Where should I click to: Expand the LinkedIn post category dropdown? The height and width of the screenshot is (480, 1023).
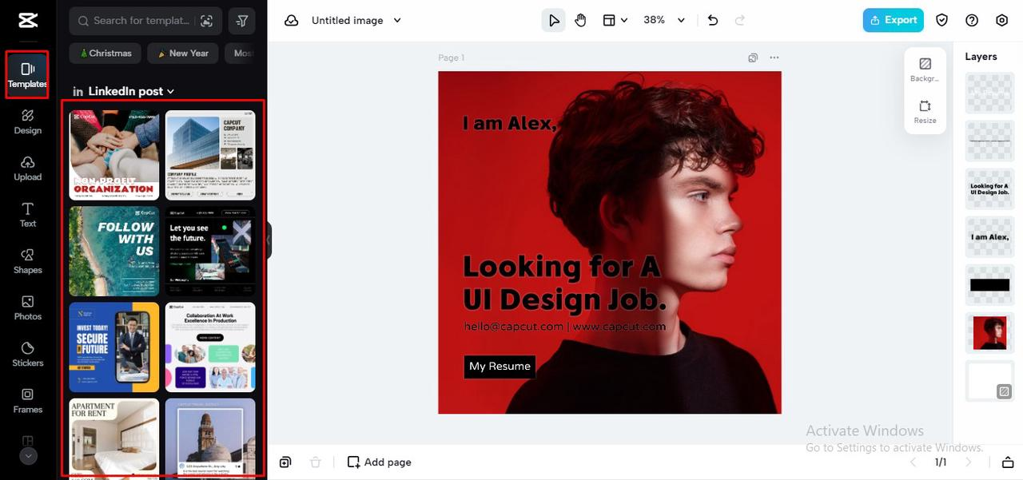coord(124,91)
